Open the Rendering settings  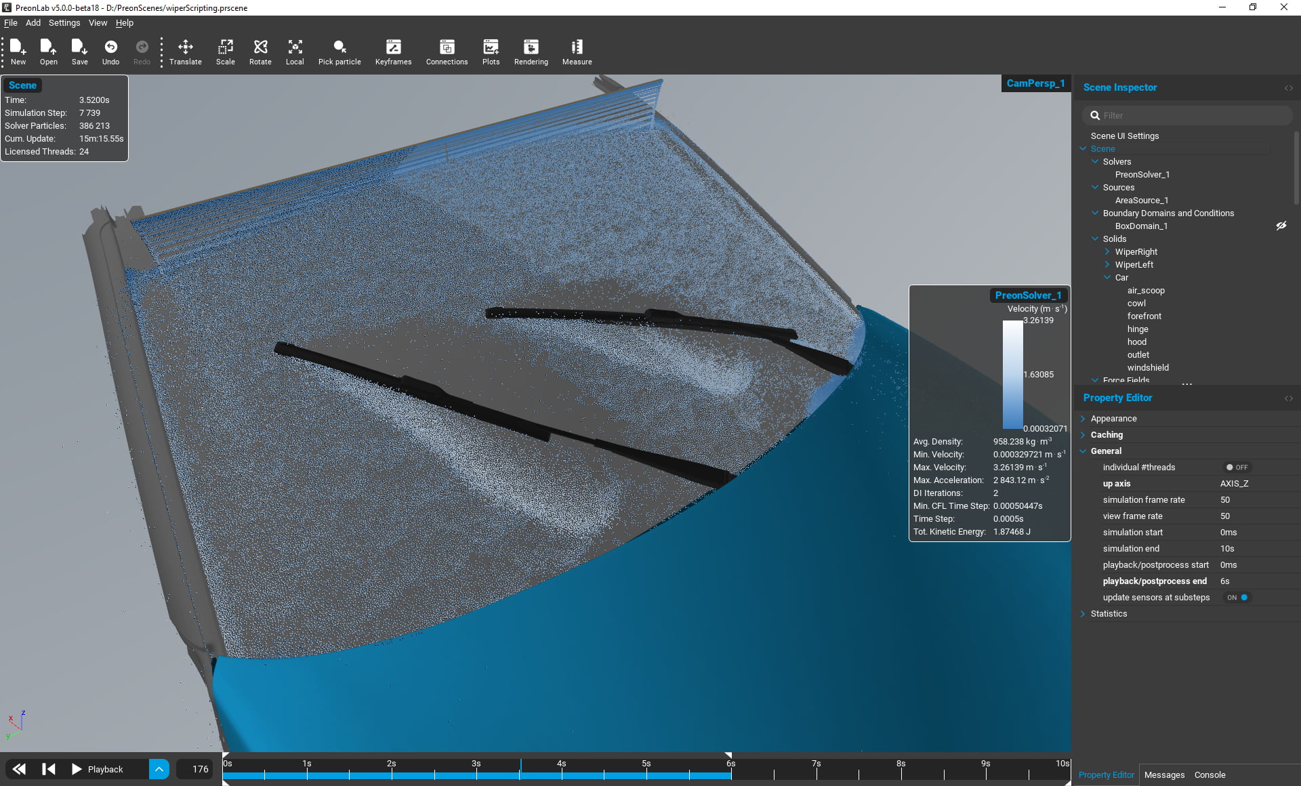[531, 51]
